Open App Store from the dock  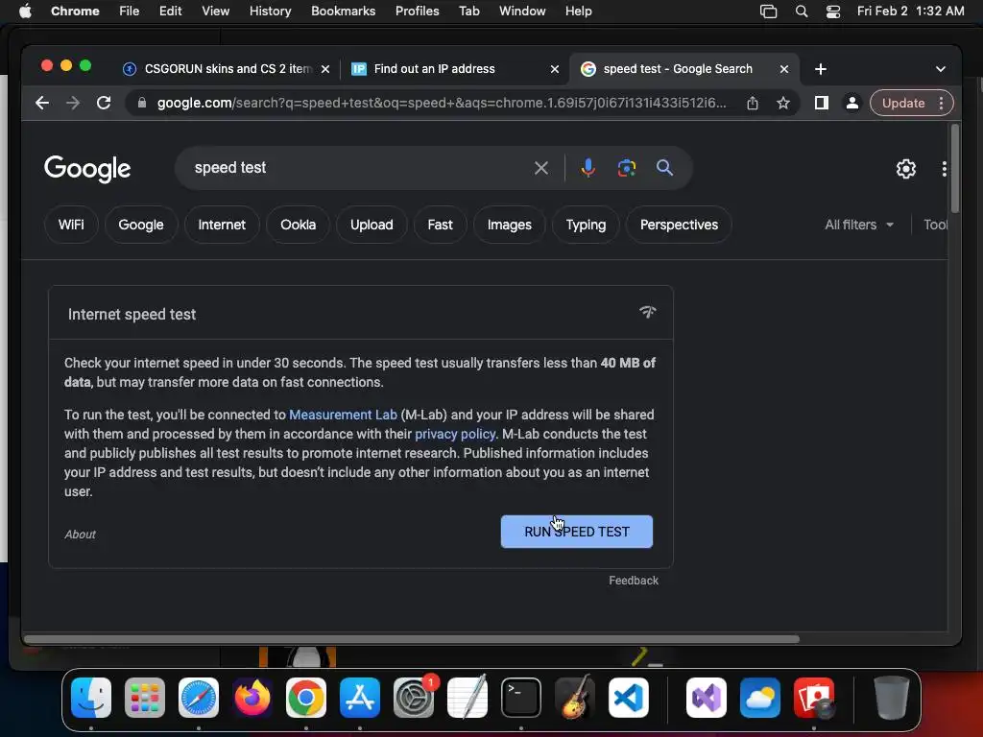360,698
